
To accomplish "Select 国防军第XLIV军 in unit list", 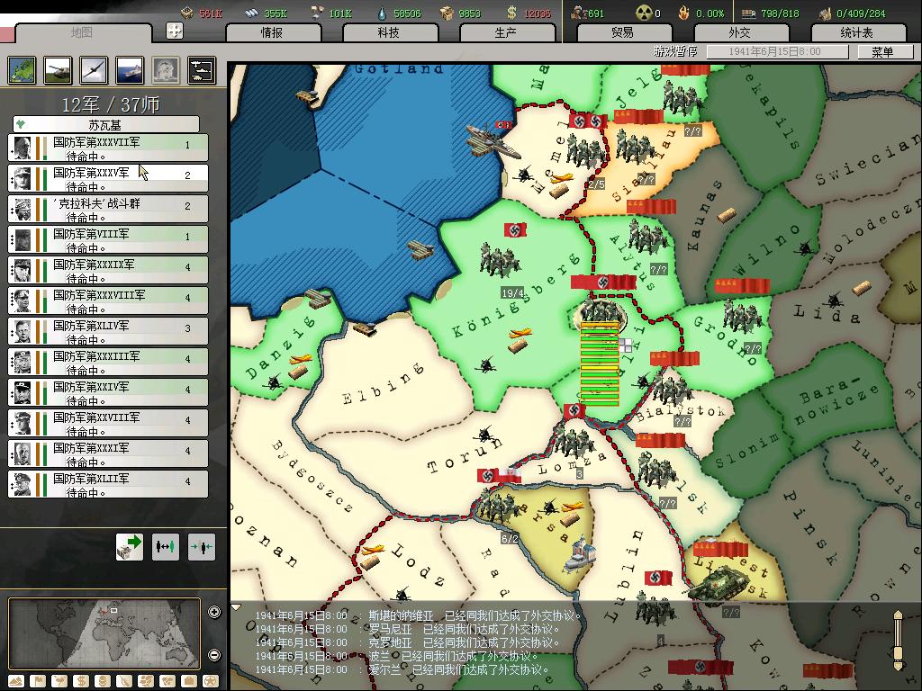I will 108,331.
